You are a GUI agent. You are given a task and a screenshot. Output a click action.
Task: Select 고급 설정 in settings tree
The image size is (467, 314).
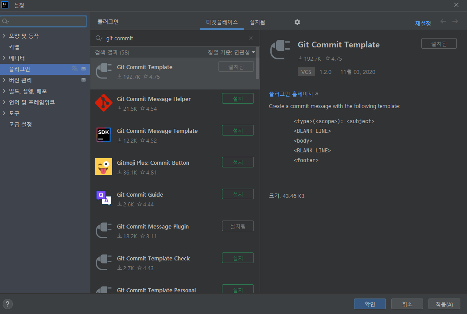[20, 124]
